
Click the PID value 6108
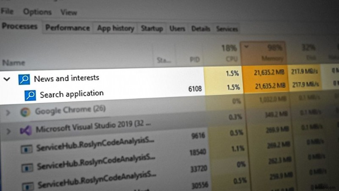195,89
